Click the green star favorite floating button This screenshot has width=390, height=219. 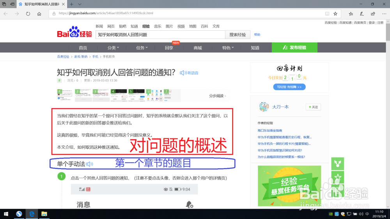[x=337, y=177]
